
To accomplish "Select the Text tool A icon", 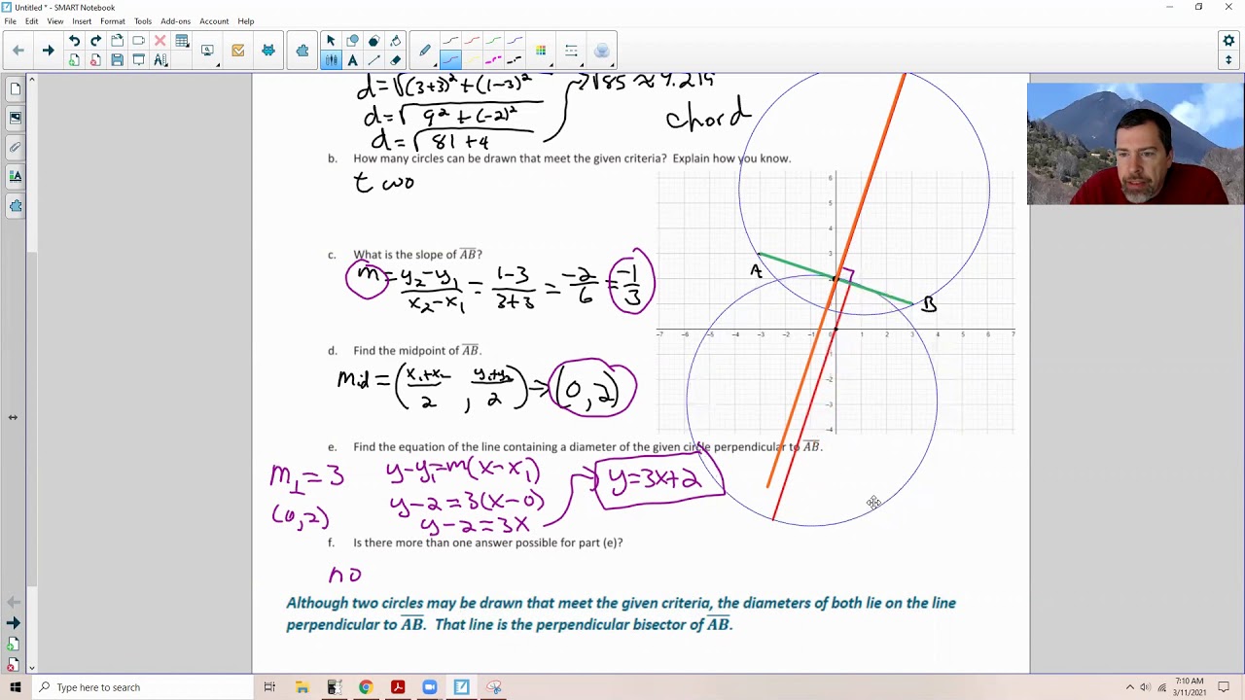I will pos(352,60).
